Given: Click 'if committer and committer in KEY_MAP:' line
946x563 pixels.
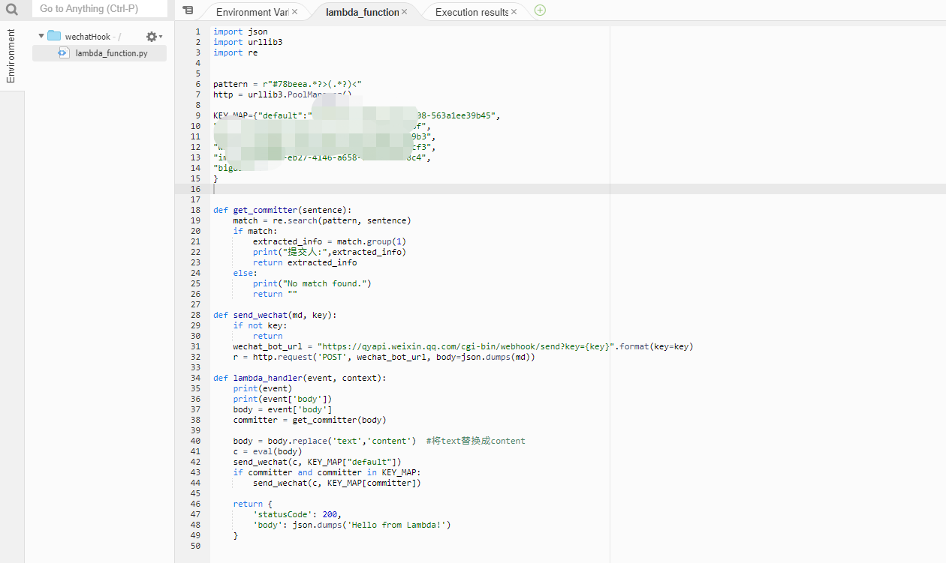Looking at the screenshot, I should pos(327,472).
